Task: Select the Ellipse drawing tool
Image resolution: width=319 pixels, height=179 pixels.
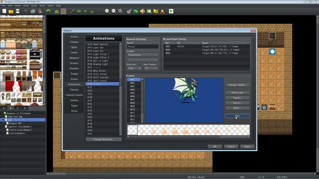Action: point(85,11)
